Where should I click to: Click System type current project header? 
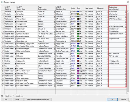(118, 8)
